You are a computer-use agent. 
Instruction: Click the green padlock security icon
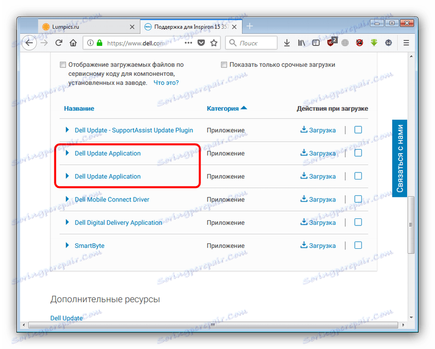pyautogui.click(x=99, y=43)
